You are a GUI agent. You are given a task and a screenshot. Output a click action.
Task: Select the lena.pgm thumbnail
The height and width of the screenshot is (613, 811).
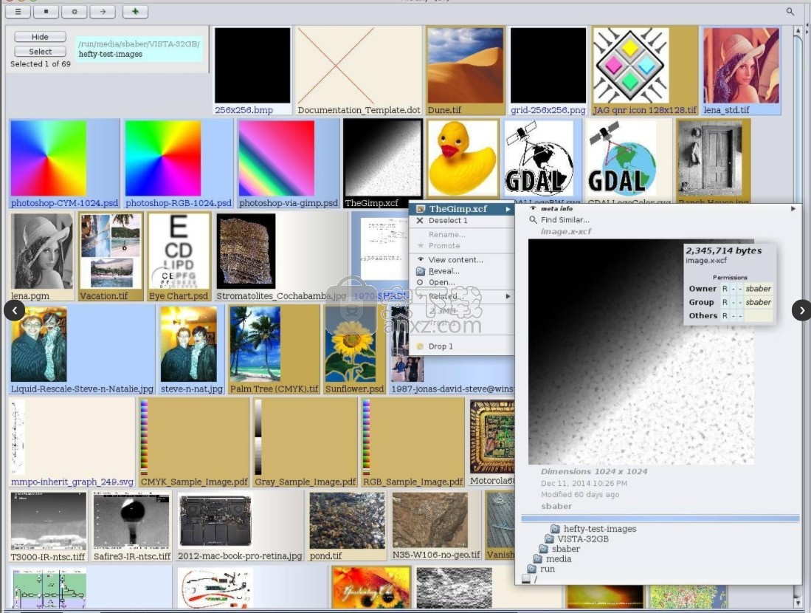pyautogui.click(x=42, y=252)
